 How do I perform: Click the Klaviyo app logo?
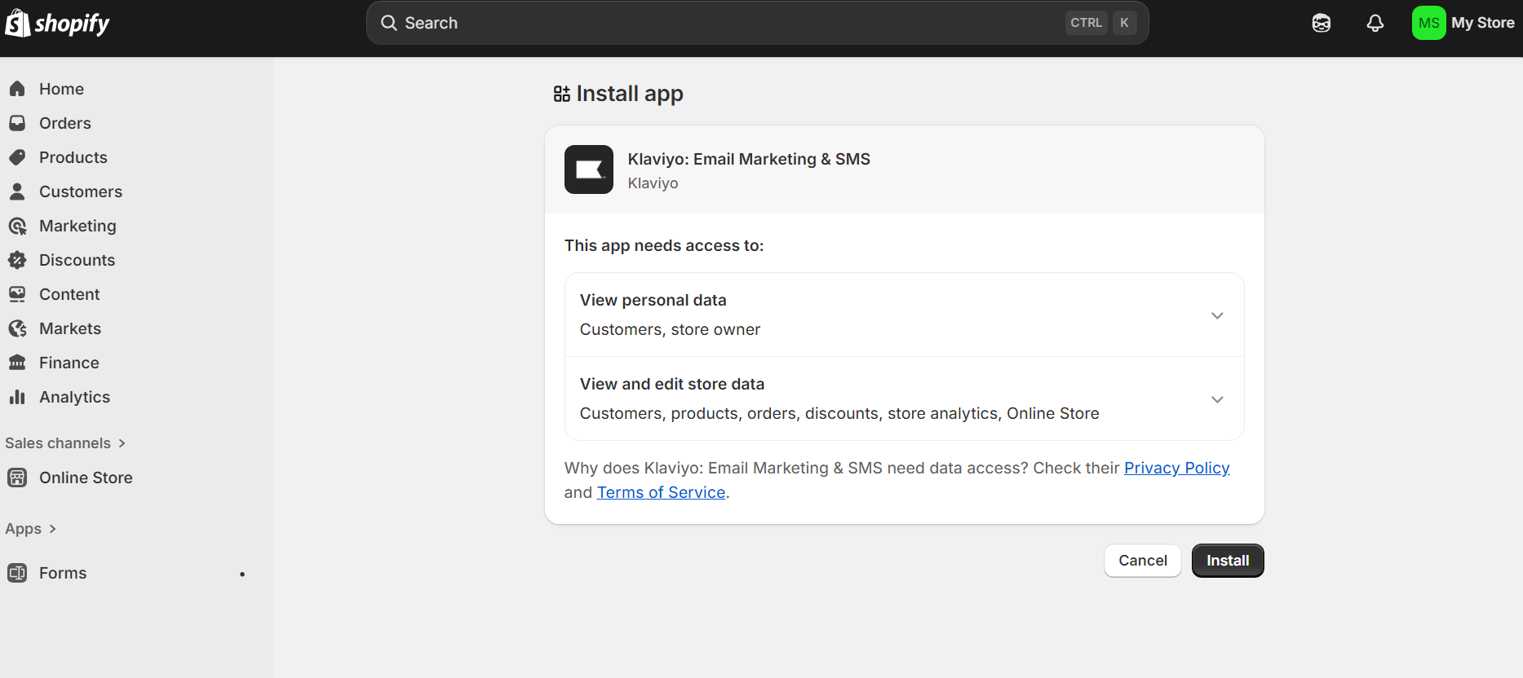pyautogui.click(x=589, y=169)
